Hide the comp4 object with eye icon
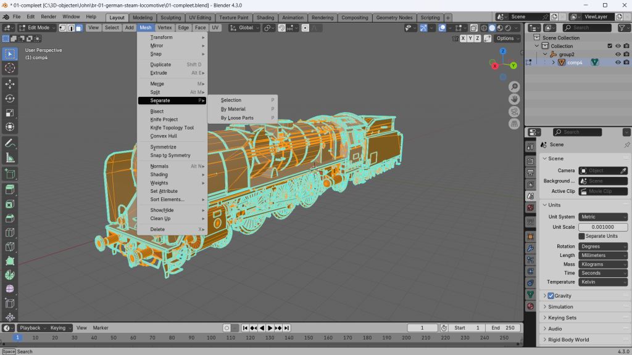Viewport: 632px width, 355px height. pyautogui.click(x=617, y=62)
